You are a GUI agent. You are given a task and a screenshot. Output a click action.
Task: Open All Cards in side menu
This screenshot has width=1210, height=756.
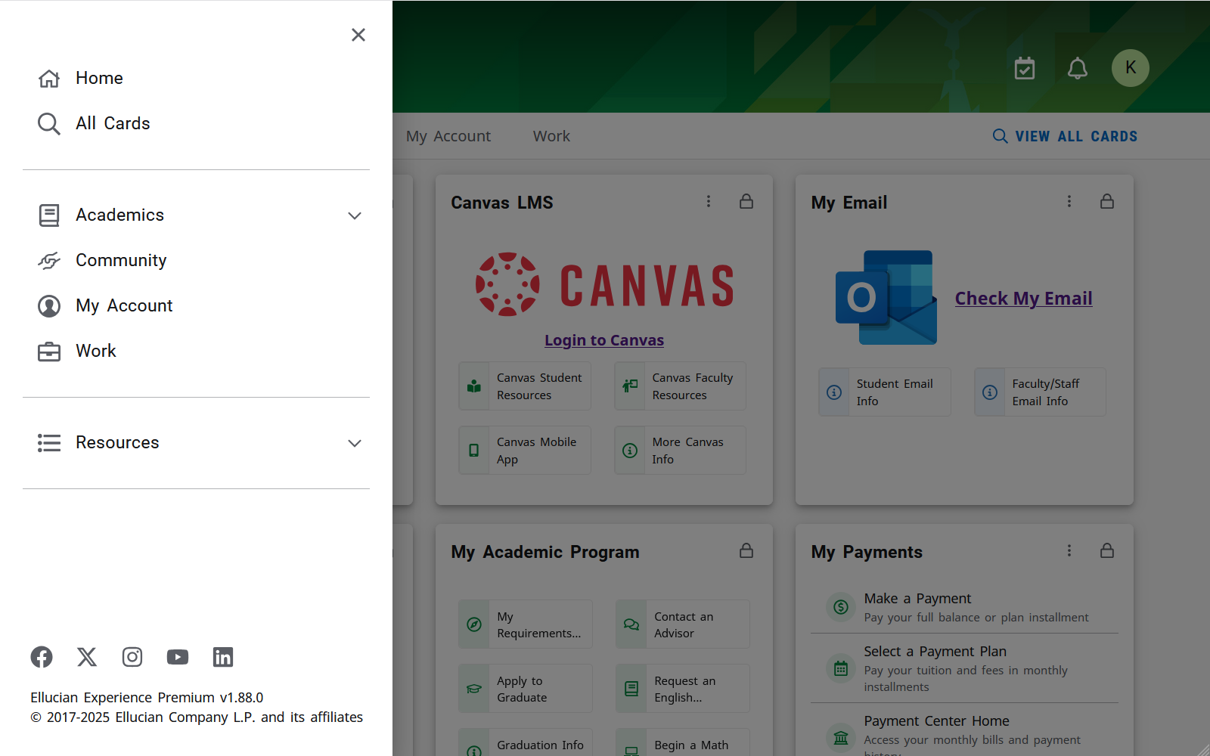tap(196, 124)
